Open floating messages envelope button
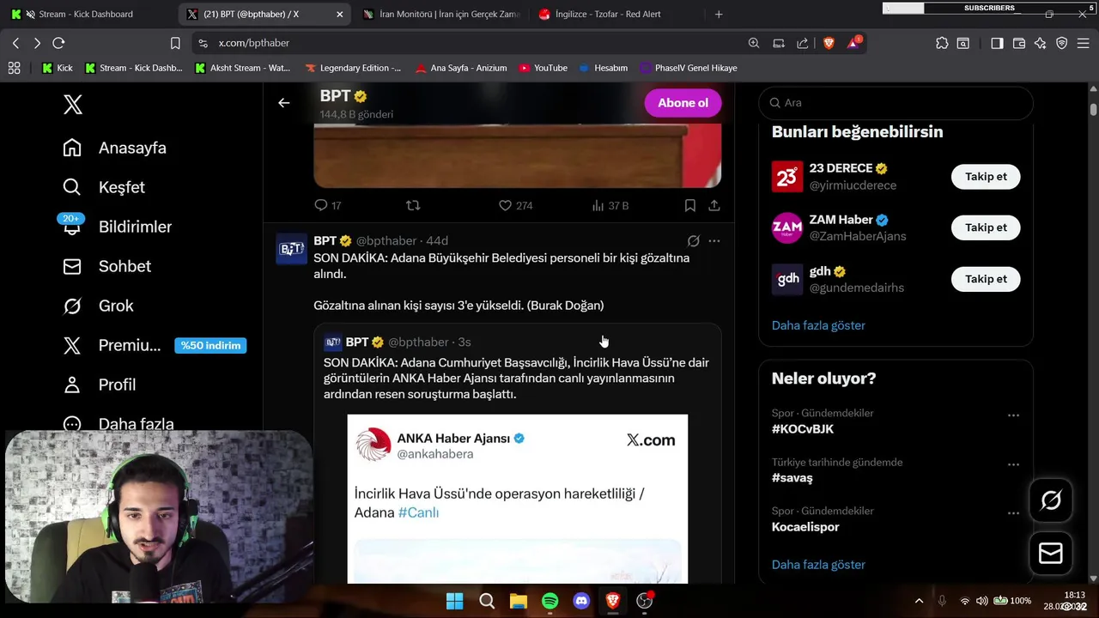The image size is (1099, 618). tap(1051, 554)
